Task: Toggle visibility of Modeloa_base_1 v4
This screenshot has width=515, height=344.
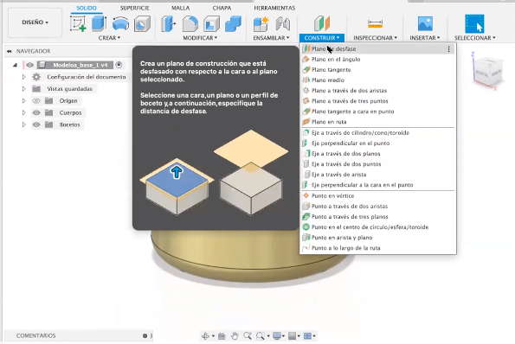Action: (30, 65)
